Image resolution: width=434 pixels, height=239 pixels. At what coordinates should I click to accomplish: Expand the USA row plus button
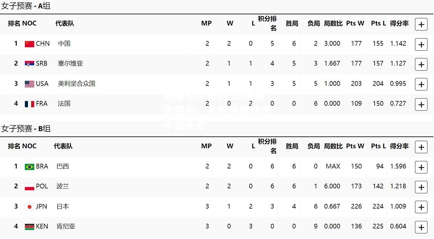[421, 84]
